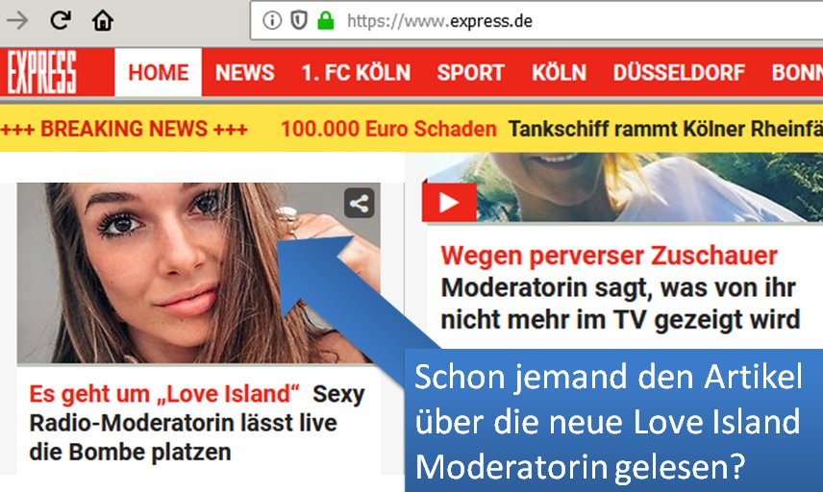This screenshot has height=492, width=823.
Task: Go to the browser home page icon
Action: tap(102, 20)
